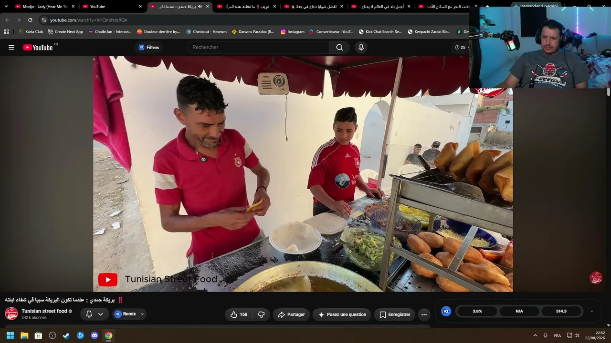Viewport: 611px width, 343px height.
Task: Click the video player to pause
Action: [303, 174]
